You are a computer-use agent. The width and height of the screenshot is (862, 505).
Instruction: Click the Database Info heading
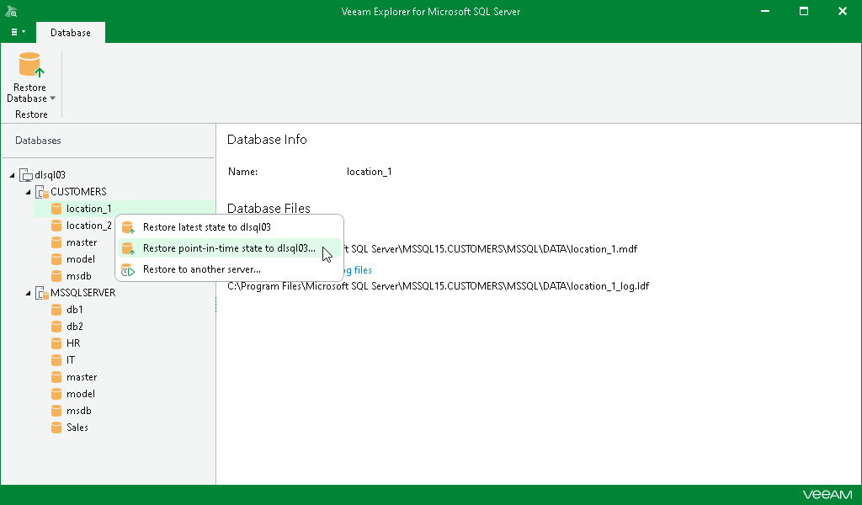click(x=267, y=140)
